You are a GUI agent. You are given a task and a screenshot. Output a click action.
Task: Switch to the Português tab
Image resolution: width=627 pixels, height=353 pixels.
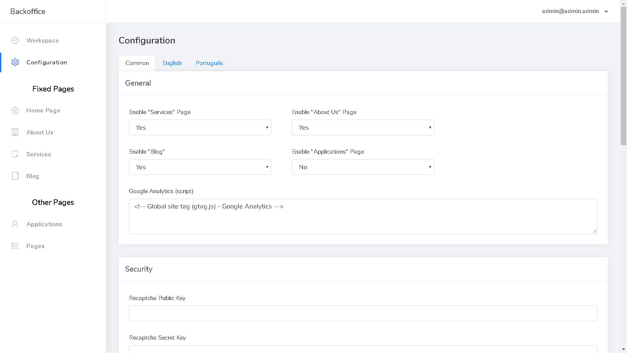coord(209,63)
